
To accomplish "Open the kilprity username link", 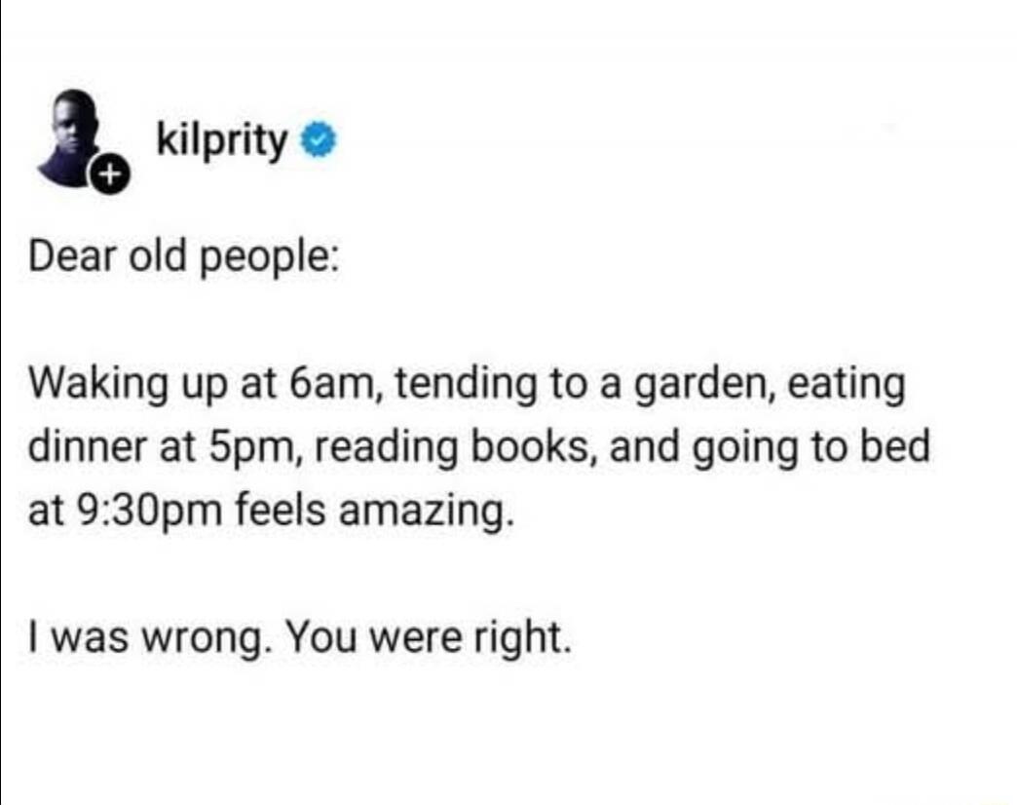I will click(222, 140).
